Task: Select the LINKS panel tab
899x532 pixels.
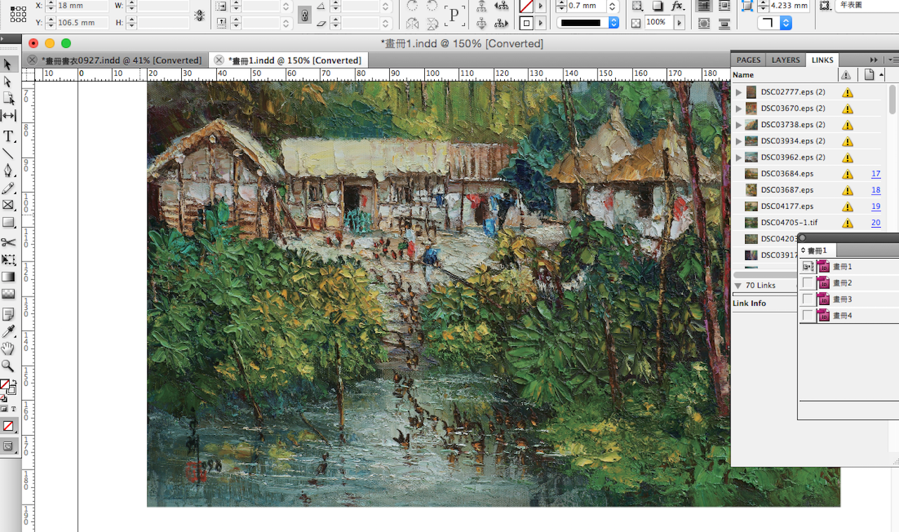Action: 822,60
